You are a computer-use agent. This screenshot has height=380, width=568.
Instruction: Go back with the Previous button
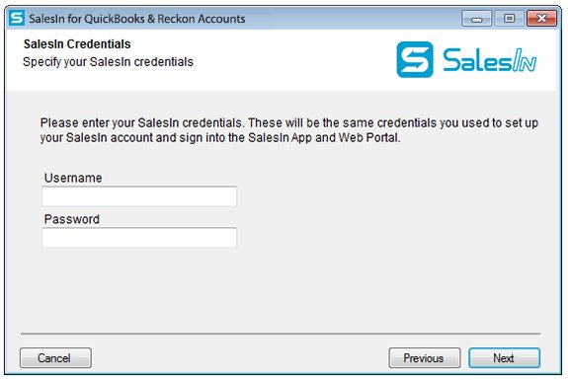pyautogui.click(x=425, y=358)
